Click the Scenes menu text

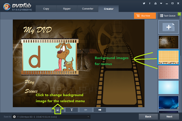click(x=31, y=91)
